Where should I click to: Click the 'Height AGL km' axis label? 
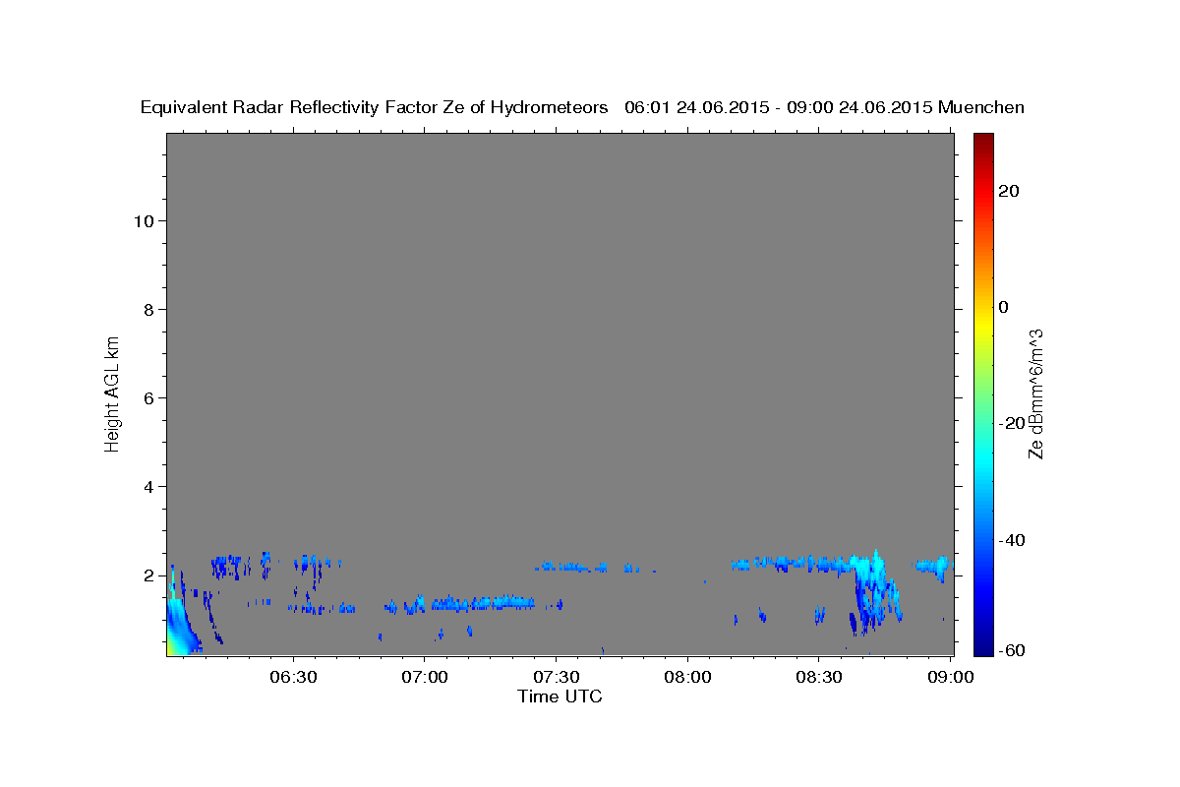(112, 393)
